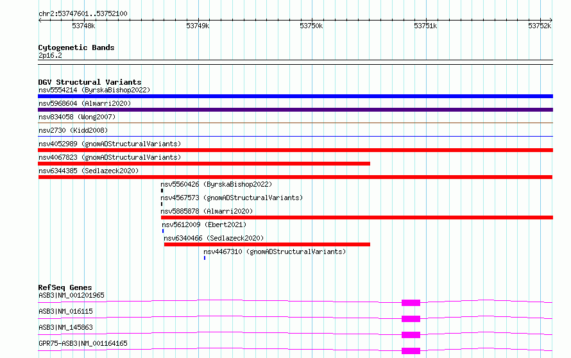This screenshot has height=358, width=571.
Task: Select the magenta exon of ASB3|NM_145863
Action: tap(411, 335)
